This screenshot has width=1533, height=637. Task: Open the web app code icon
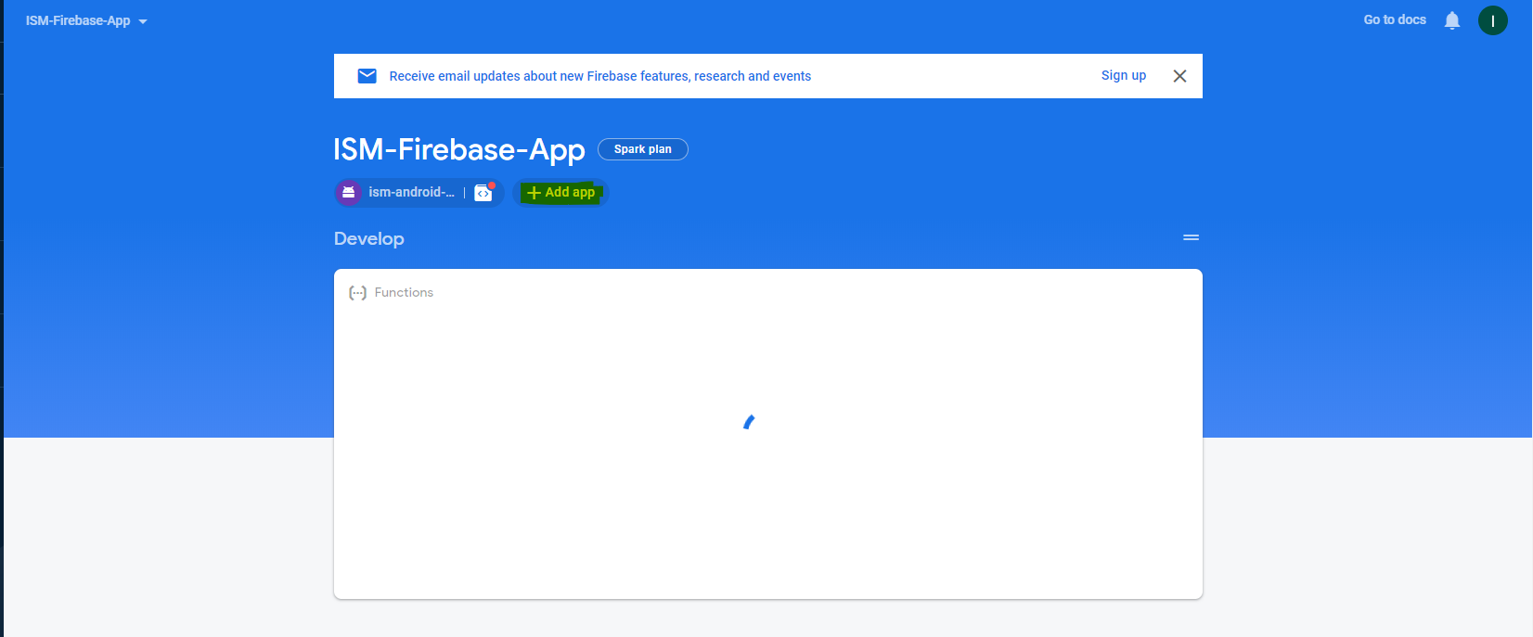pyautogui.click(x=483, y=192)
